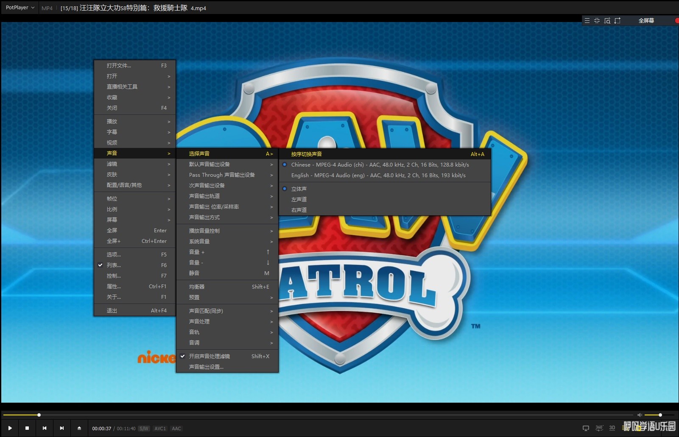Open 控制... F7 menu item
Image resolution: width=679 pixels, height=437 pixels.
click(x=135, y=276)
